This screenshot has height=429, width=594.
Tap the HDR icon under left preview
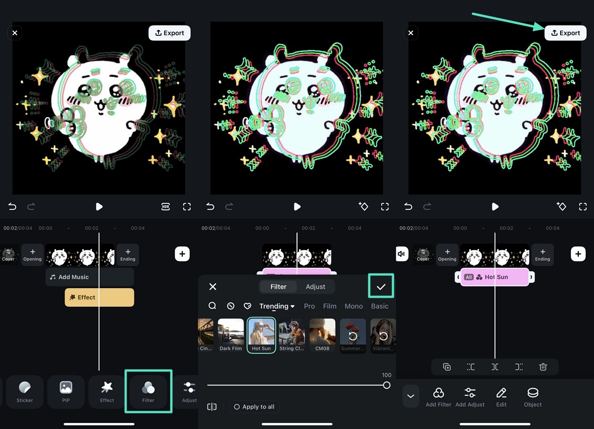click(x=166, y=207)
